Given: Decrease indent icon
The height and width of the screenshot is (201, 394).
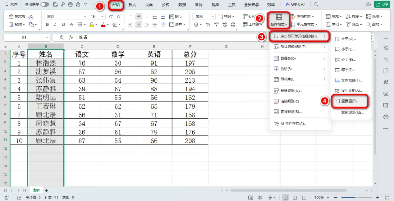Looking at the screenshot, I should 155,16.
